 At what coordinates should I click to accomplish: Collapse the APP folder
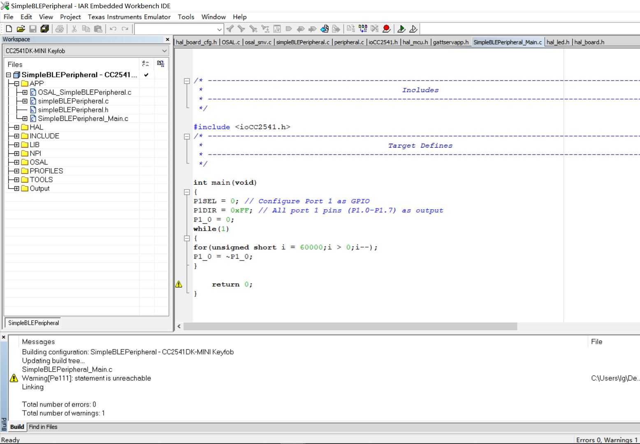(x=16, y=83)
